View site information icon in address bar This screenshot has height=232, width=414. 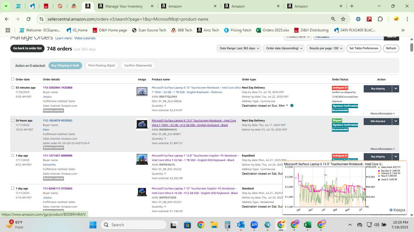[42, 19]
